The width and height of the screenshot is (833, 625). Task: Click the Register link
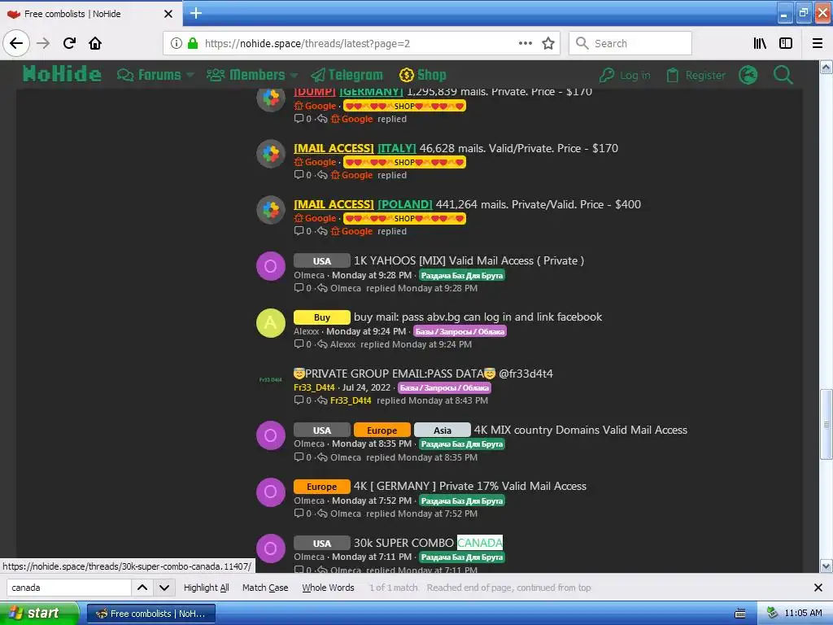coord(696,76)
